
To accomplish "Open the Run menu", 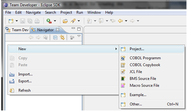I will coord(80,12).
